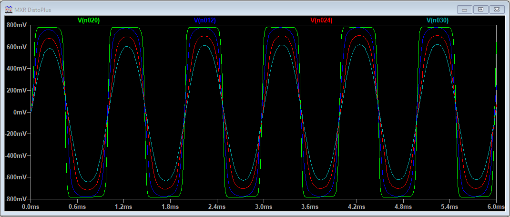This screenshot has width=510, height=217.
Task: Click the green V(n020) trace label
Action: pos(89,20)
